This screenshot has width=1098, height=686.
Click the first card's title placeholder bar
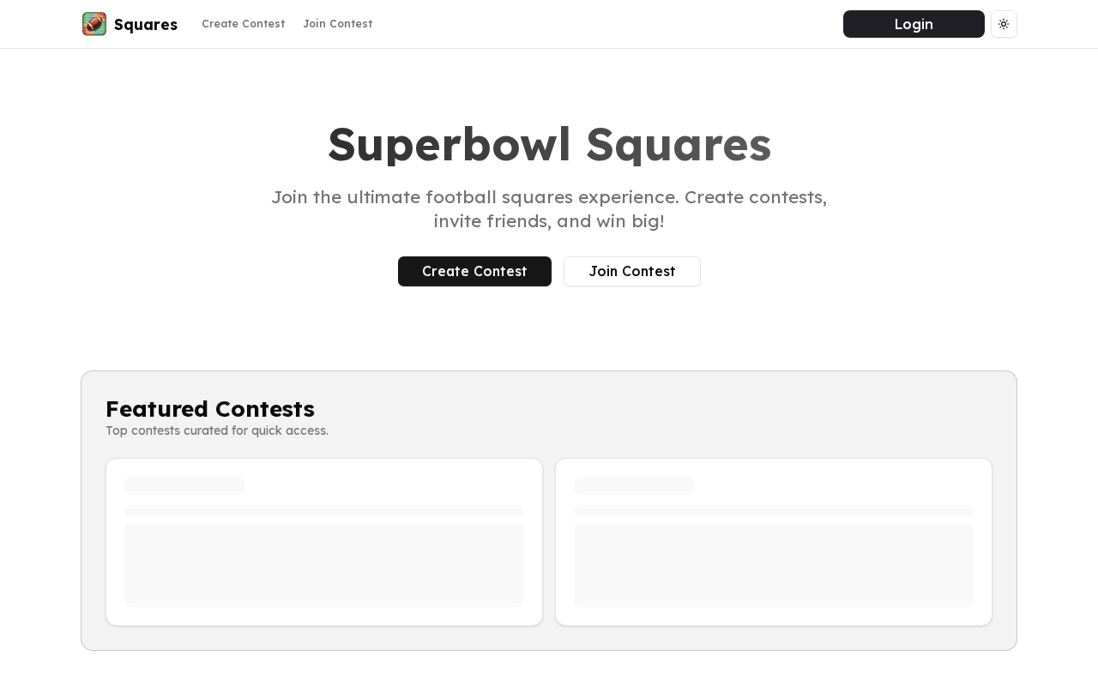[184, 486]
